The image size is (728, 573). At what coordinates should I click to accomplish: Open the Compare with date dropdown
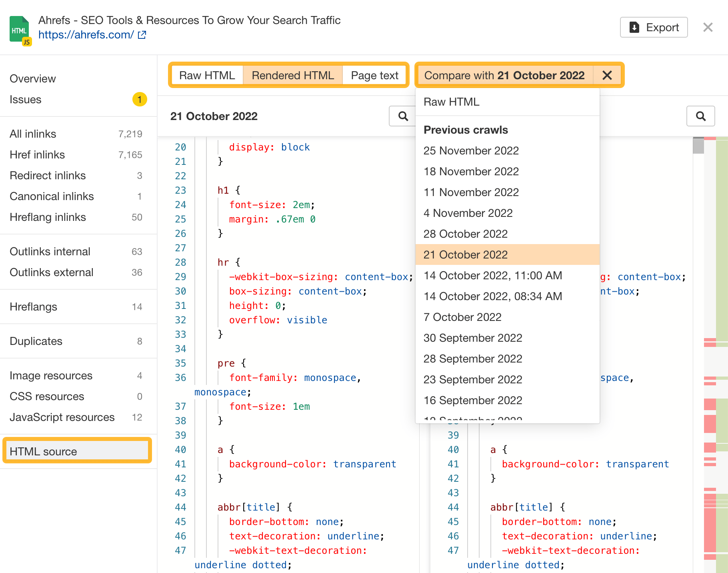point(505,75)
